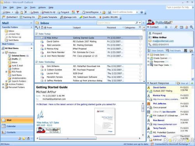The image size is (195, 146).
Task: Collapse the Mailbox tree node
Action: (3, 53)
